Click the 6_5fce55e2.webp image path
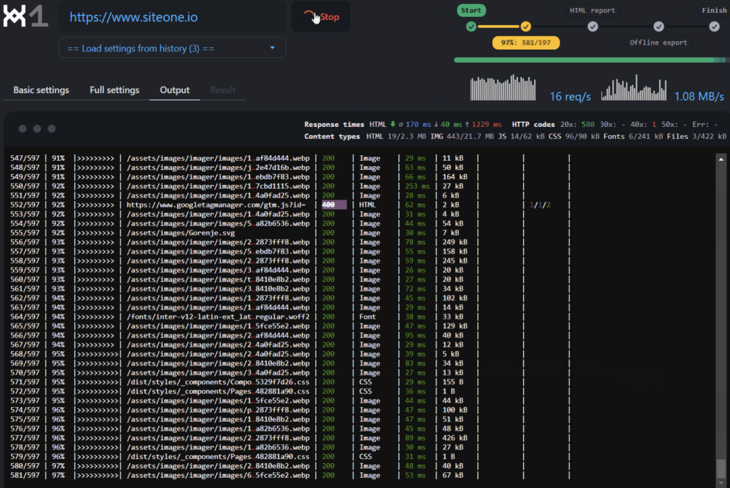This screenshot has height=488, width=730. 218,475
